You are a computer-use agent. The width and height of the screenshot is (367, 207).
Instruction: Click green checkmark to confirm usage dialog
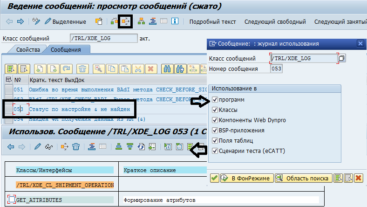coord(214,178)
